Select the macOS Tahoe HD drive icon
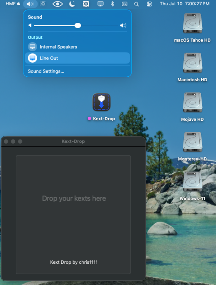This screenshot has height=285, width=216. point(192,23)
